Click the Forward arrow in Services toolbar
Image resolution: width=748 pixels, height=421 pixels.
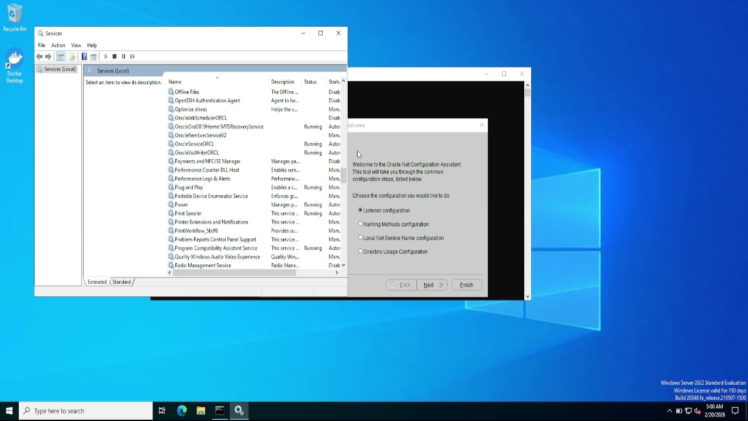pos(49,57)
